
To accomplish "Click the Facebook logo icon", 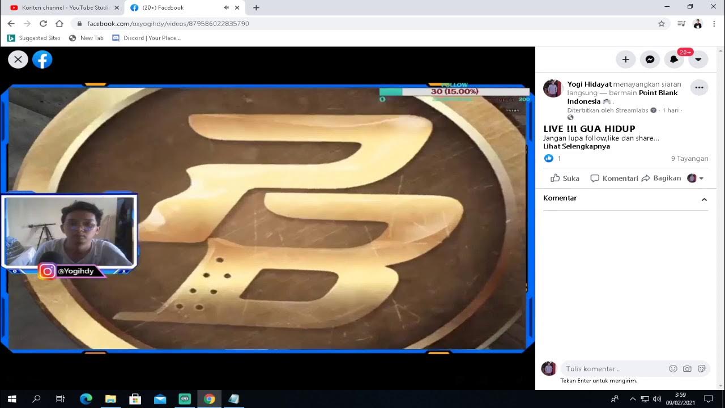I will tap(42, 59).
